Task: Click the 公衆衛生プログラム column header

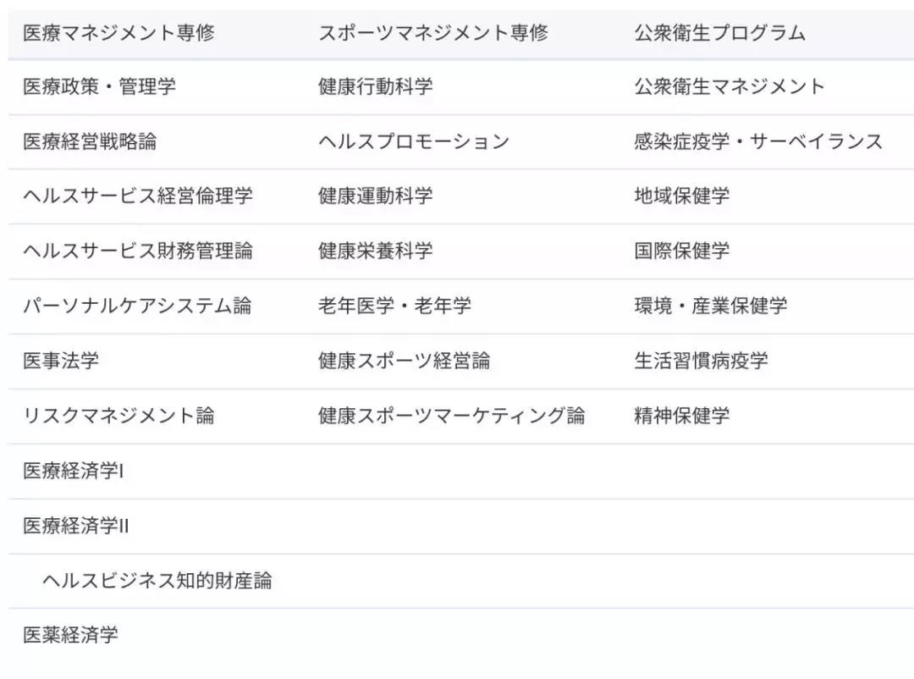Action: 720,33
